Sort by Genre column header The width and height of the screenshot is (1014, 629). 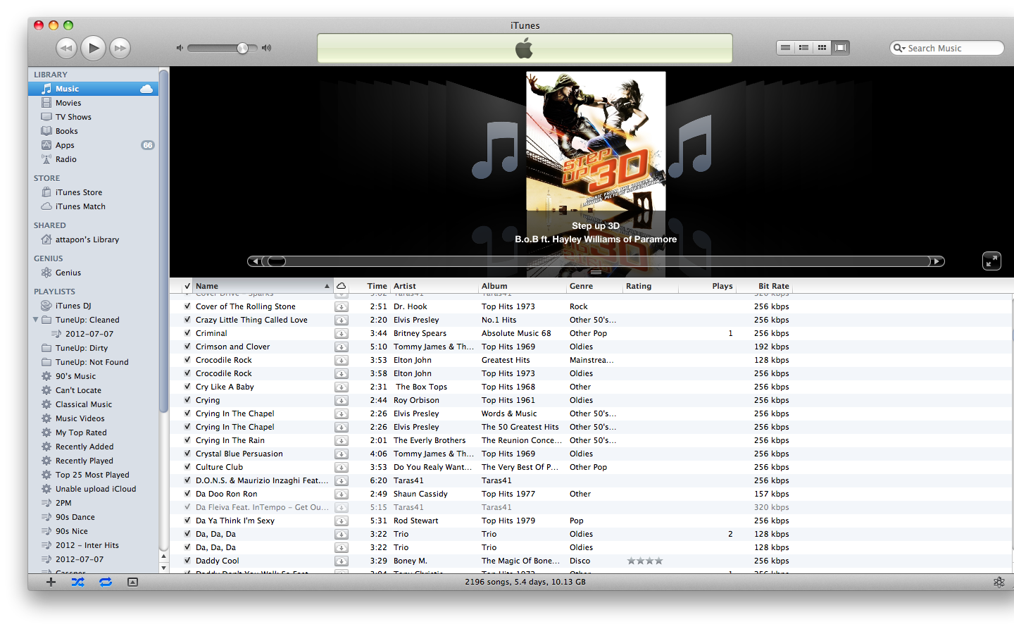pos(594,286)
